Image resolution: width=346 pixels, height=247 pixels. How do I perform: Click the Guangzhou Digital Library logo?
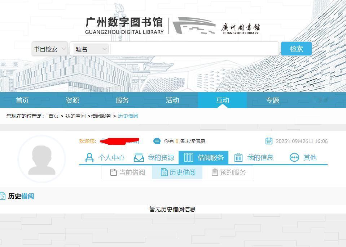pyautogui.click(x=124, y=26)
